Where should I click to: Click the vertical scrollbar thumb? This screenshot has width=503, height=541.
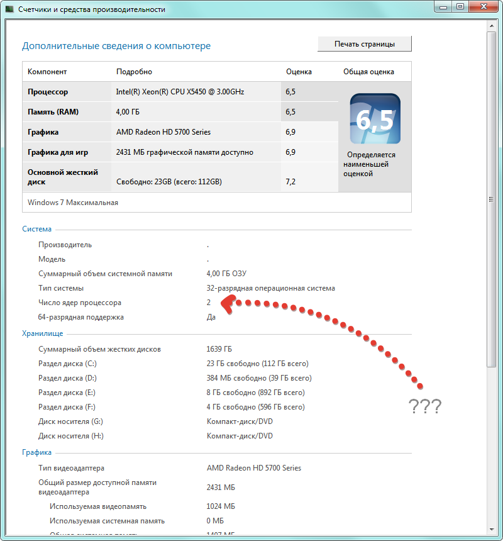[x=492, y=199]
